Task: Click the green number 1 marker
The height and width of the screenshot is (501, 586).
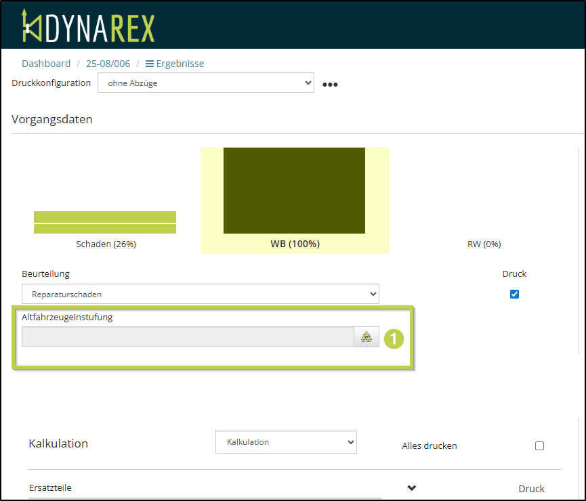Action: (394, 338)
